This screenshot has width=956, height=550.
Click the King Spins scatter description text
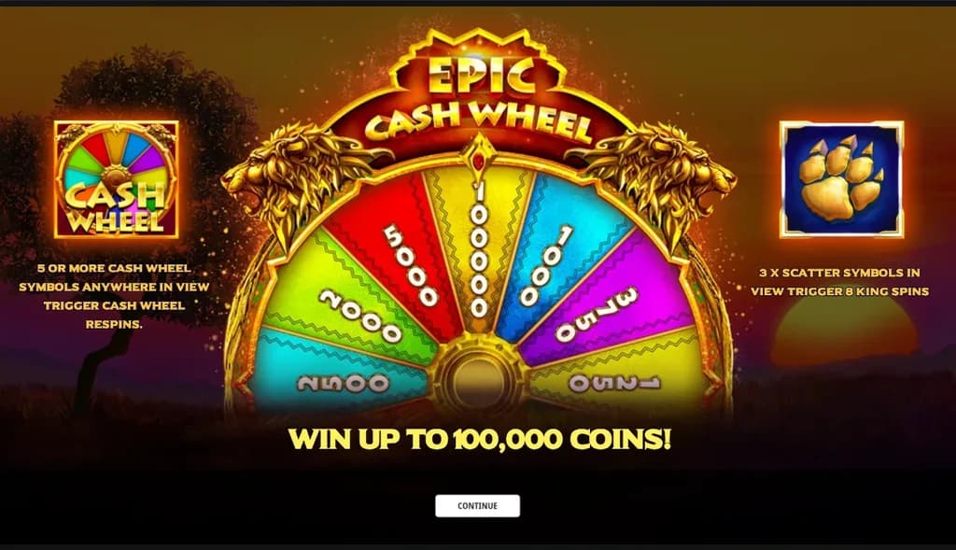[x=840, y=282]
